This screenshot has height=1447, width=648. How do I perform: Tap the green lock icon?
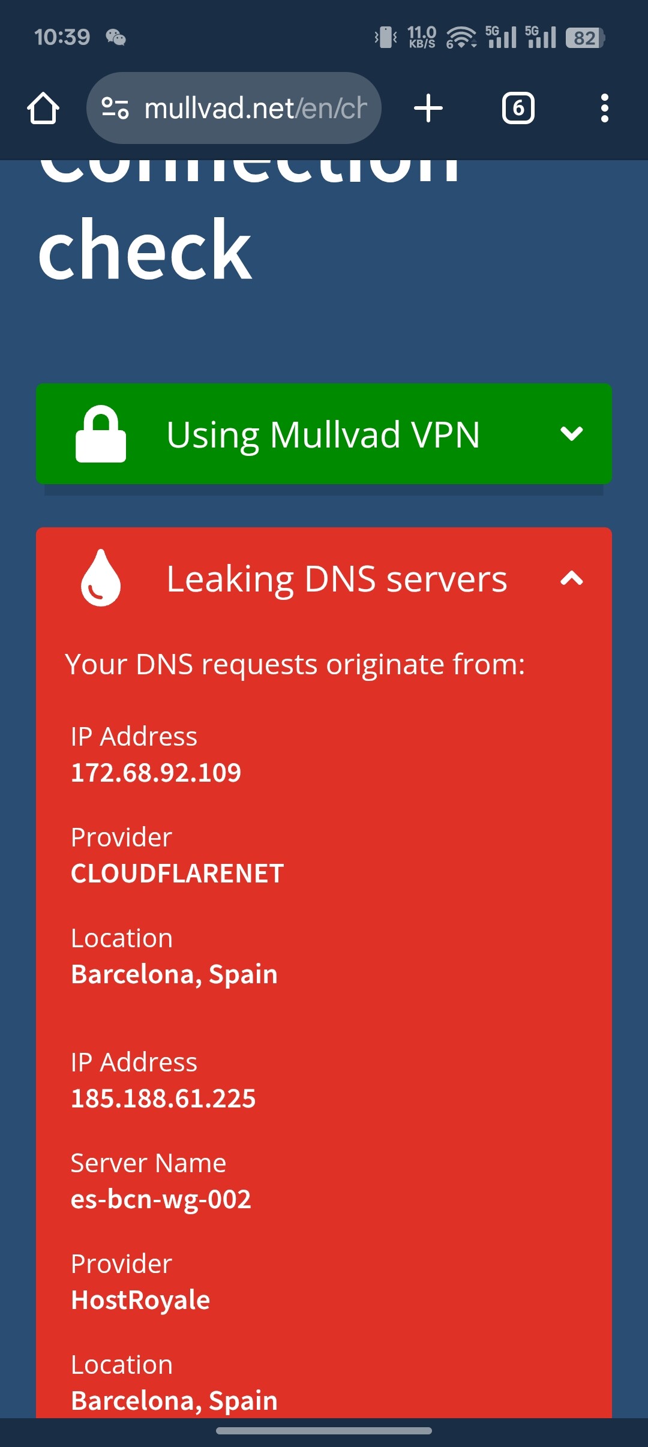[x=101, y=434]
